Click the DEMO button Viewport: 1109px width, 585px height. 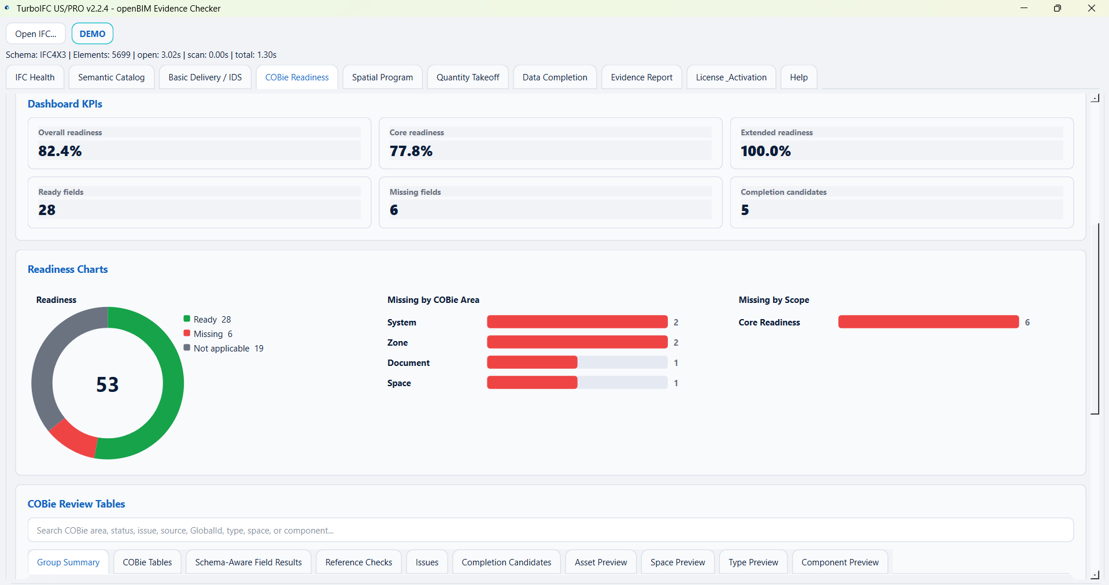(x=93, y=34)
